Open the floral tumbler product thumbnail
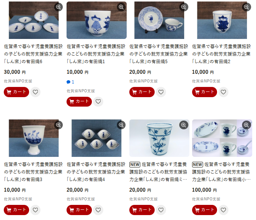The width and height of the screenshot is (256, 220). (159, 138)
